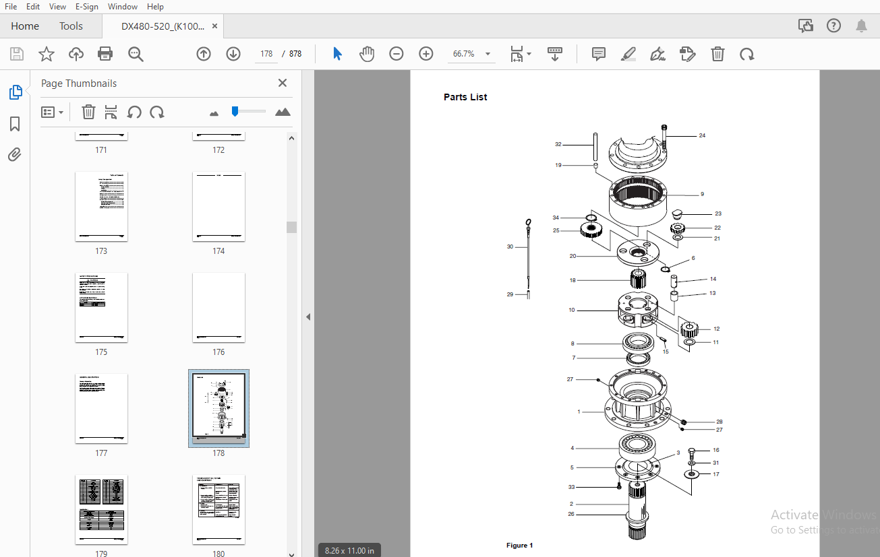Close the Page Thumbnails panel
Viewport: 880px width, 557px height.
point(283,83)
